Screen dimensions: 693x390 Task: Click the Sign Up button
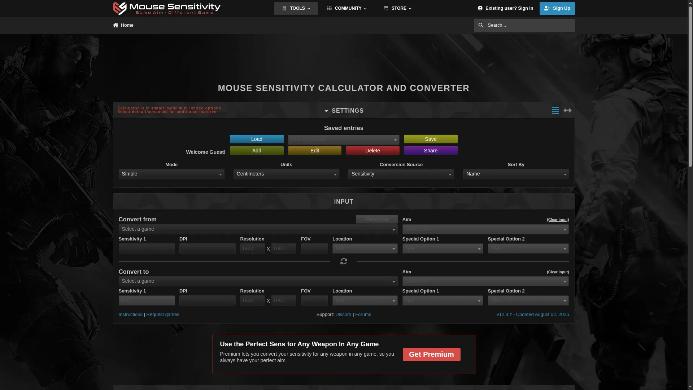click(x=557, y=8)
